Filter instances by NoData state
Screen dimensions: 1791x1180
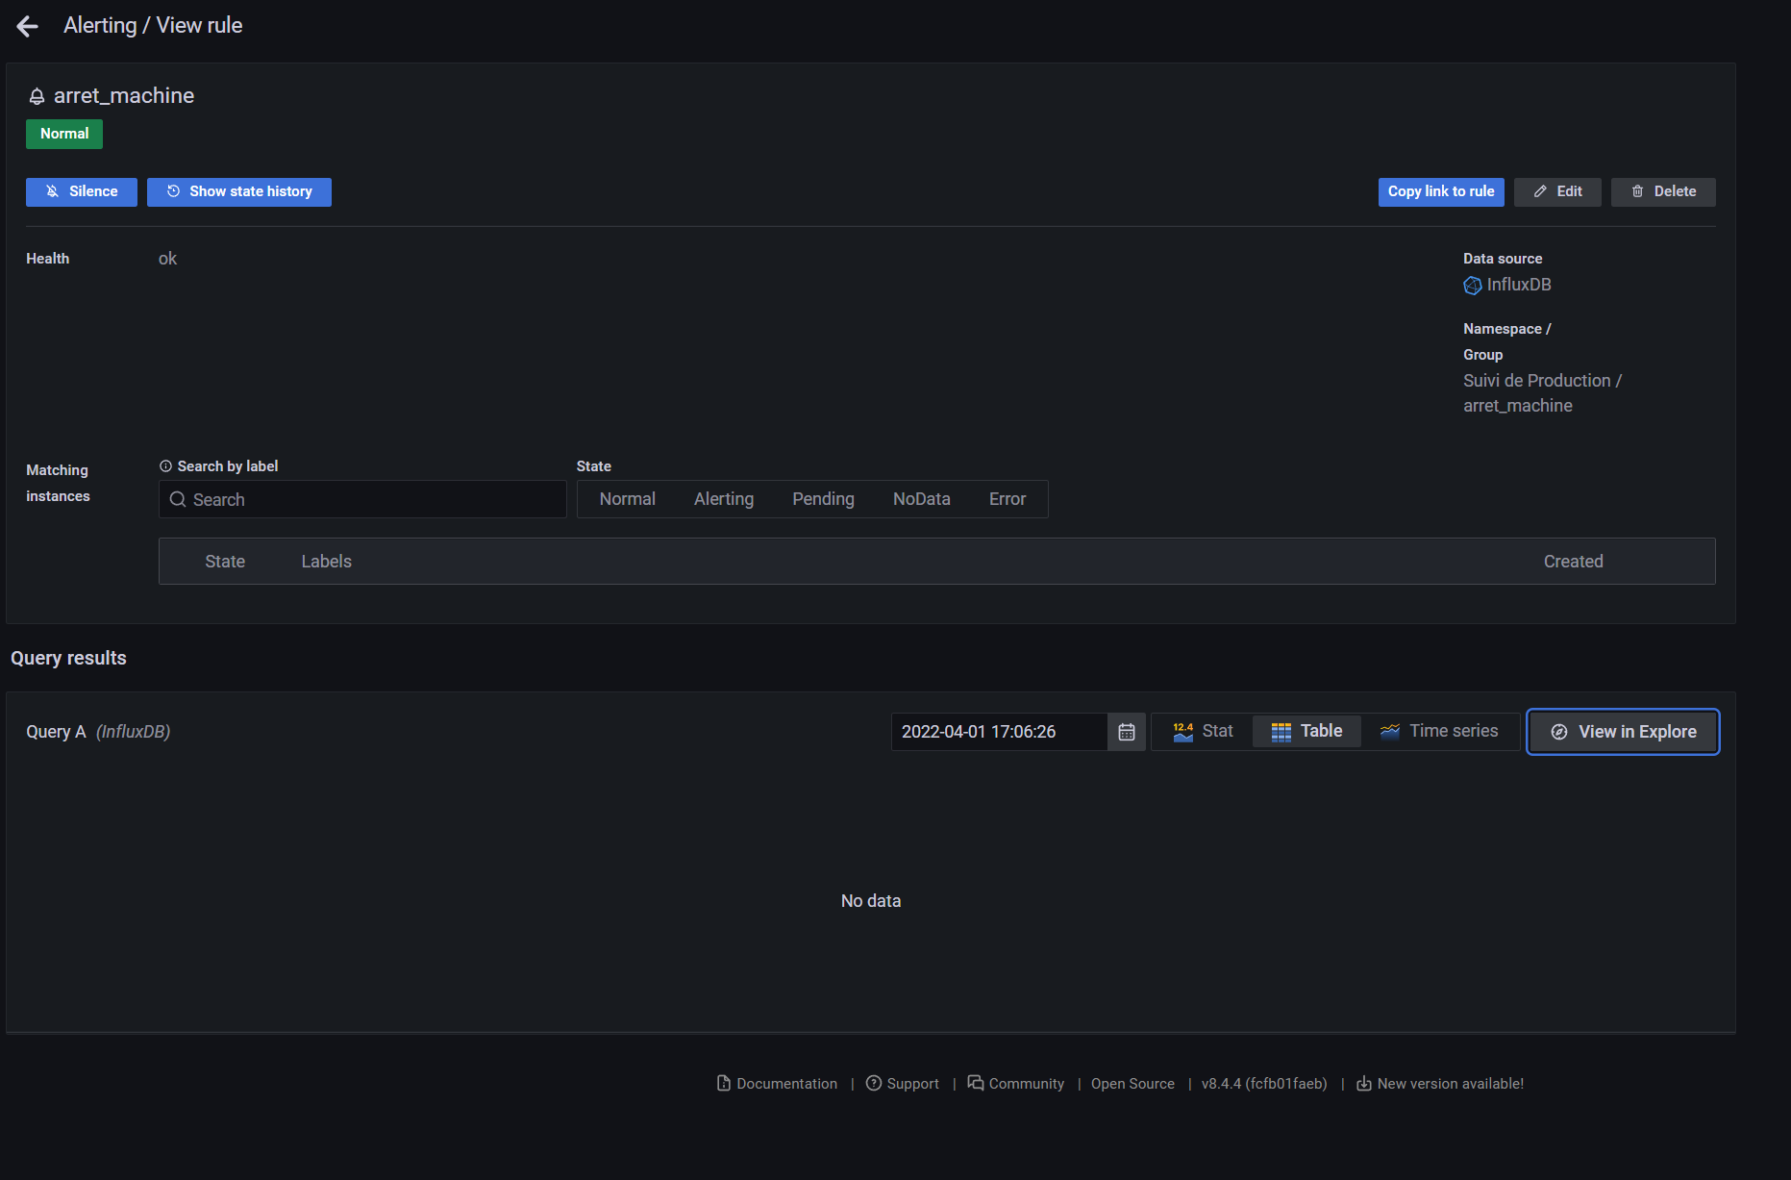coord(922,499)
